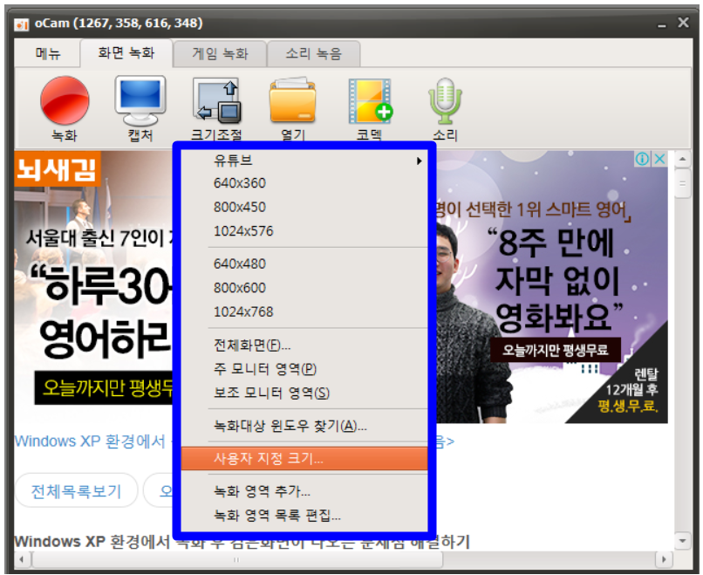Screen dimensions: 703x575
Task: Minimize the oCam window
Action: (x=662, y=24)
